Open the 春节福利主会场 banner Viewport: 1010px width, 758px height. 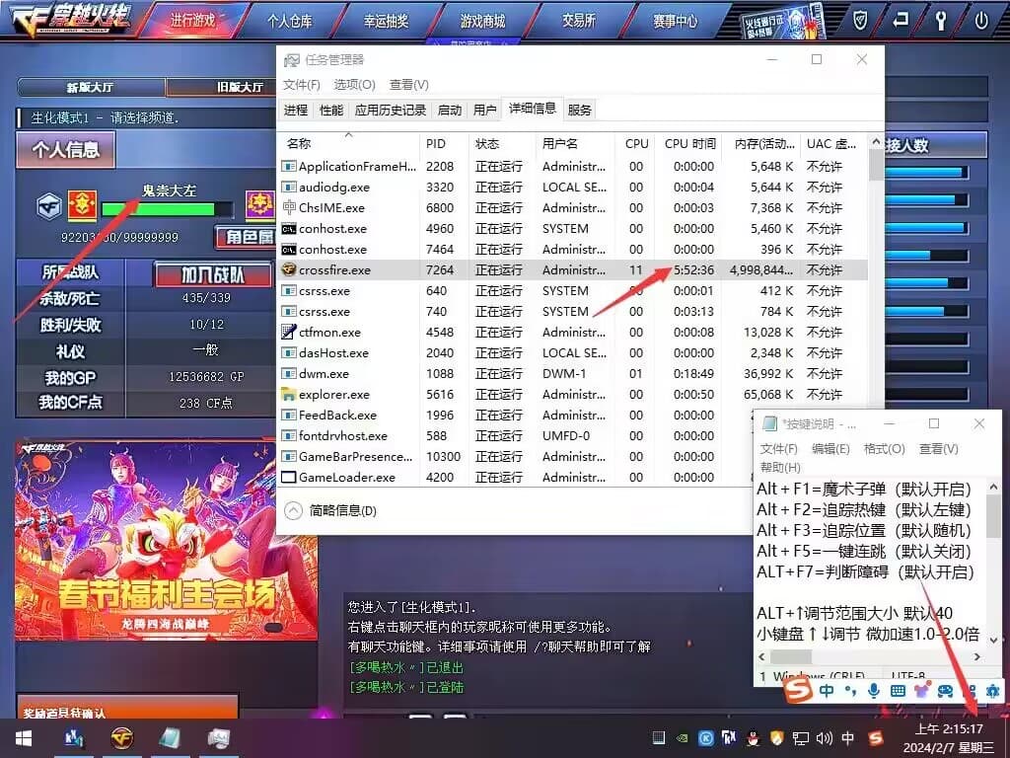pos(167,540)
